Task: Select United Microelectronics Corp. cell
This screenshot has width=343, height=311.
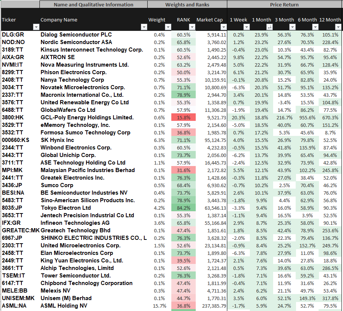Action: tap(94, 245)
